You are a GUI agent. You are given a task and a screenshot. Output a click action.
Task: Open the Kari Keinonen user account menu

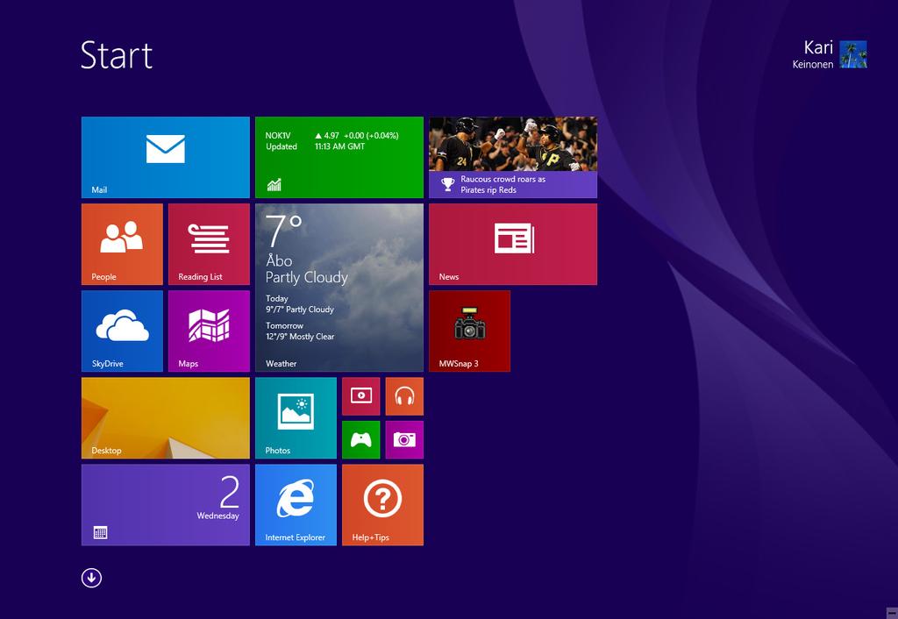click(830, 54)
